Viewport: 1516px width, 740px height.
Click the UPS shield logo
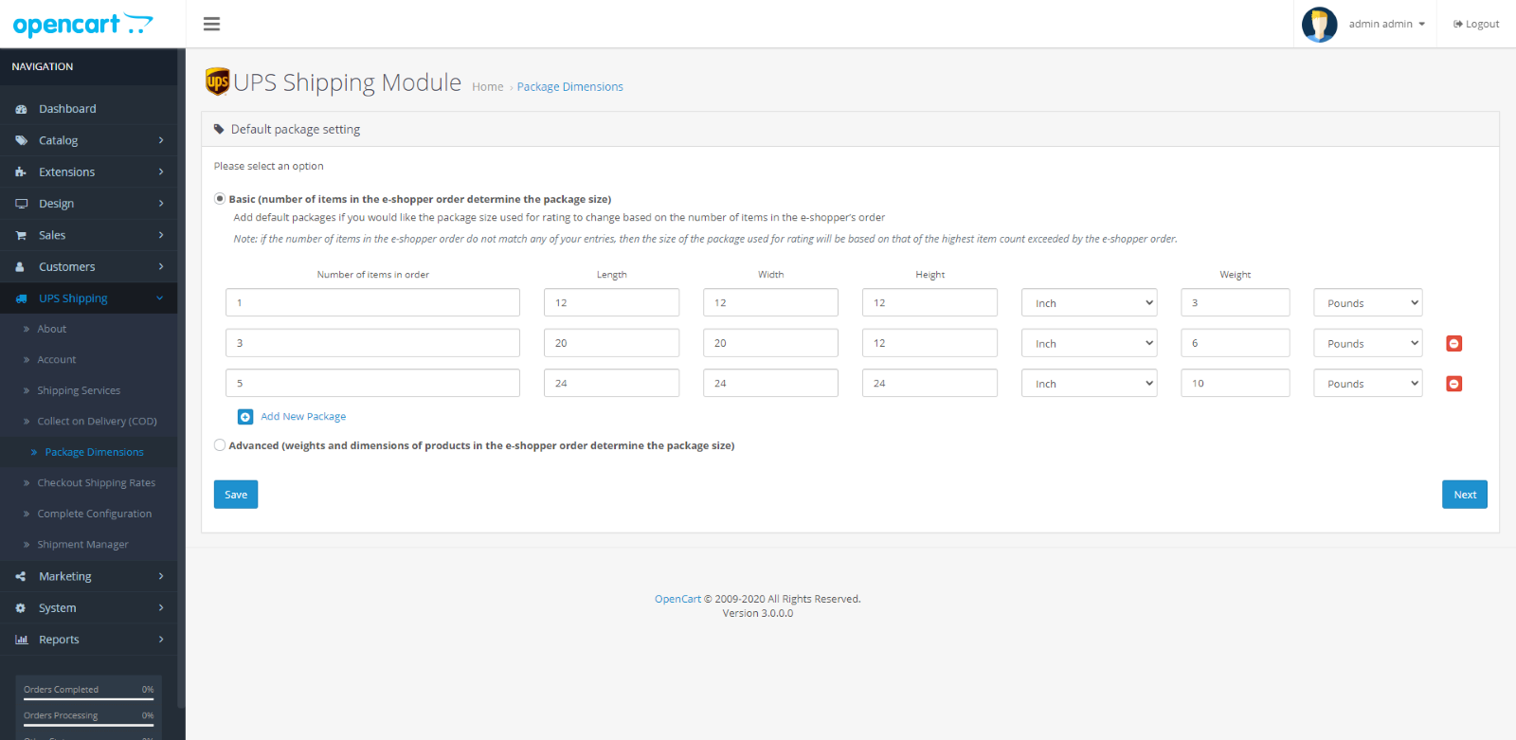[218, 81]
